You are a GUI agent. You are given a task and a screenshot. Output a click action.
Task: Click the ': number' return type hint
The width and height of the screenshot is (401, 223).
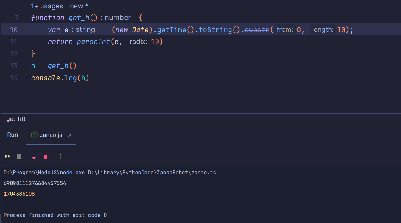(116, 18)
